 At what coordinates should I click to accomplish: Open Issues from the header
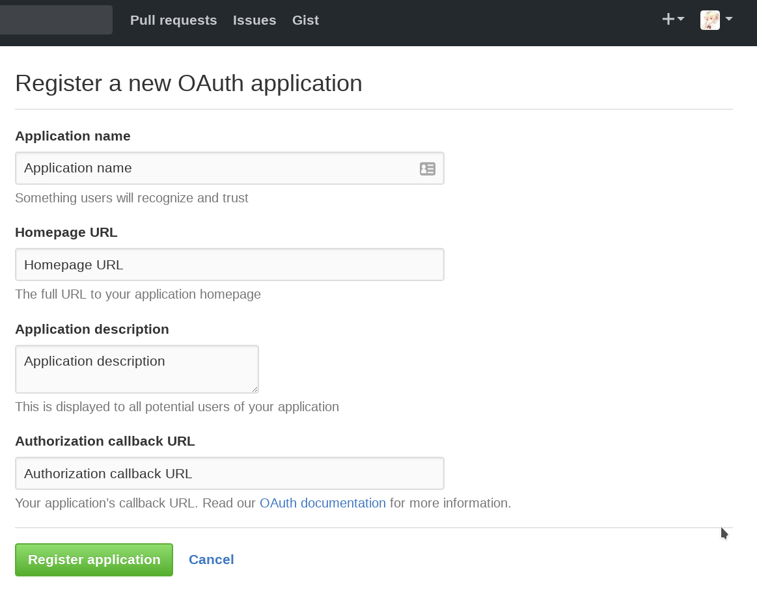point(254,20)
